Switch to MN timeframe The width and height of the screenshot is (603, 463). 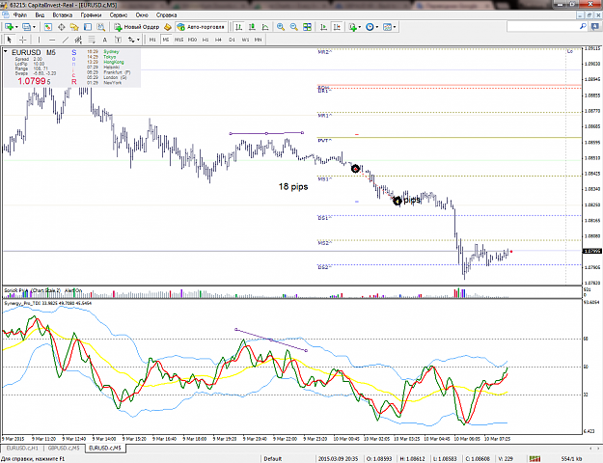pyautogui.click(x=258, y=40)
